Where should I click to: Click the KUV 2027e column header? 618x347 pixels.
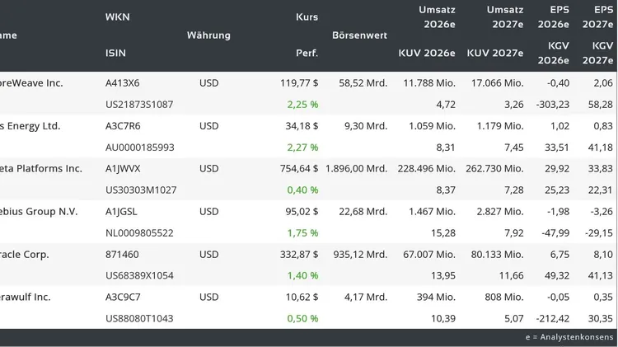pos(494,54)
